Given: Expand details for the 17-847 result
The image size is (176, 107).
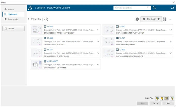Looking at the screenshot, I should pos(98,53).
